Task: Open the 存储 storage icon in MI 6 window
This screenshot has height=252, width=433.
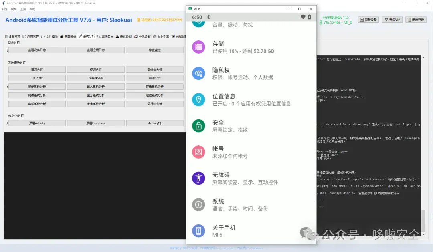Action: (198, 47)
